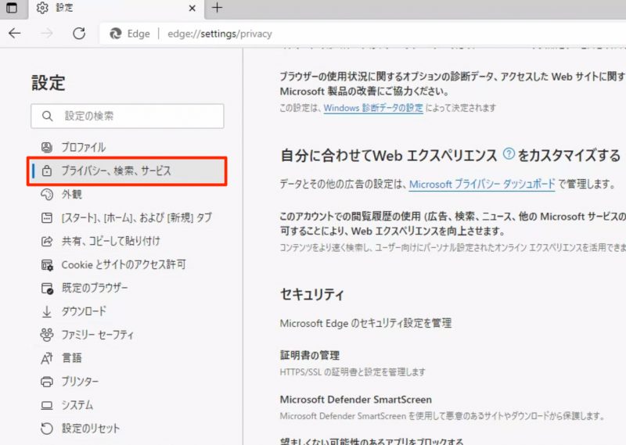The image size is (626, 445).
Task: Open Microsoft プライバシー ダッシュボード link
Action: (482, 185)
